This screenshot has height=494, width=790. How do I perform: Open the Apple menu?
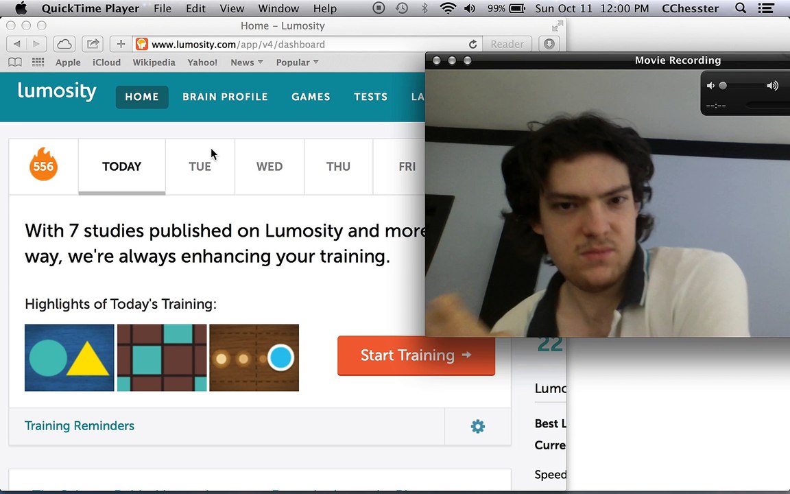tap(21, 8)
